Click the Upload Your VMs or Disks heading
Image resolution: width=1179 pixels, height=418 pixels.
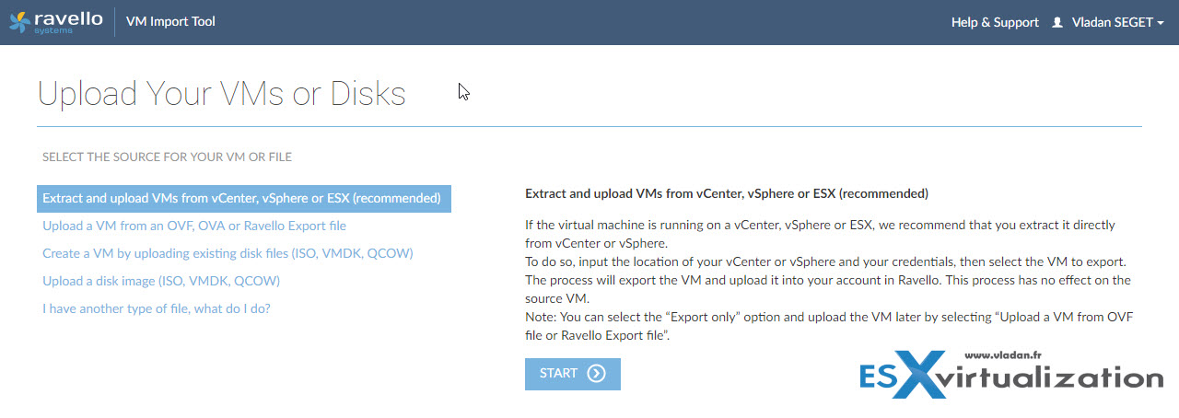pyautogui.click(x=222, y=94)
